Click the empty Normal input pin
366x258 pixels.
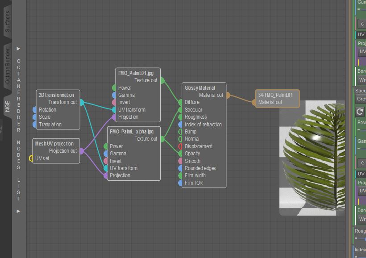pos(180,139)
